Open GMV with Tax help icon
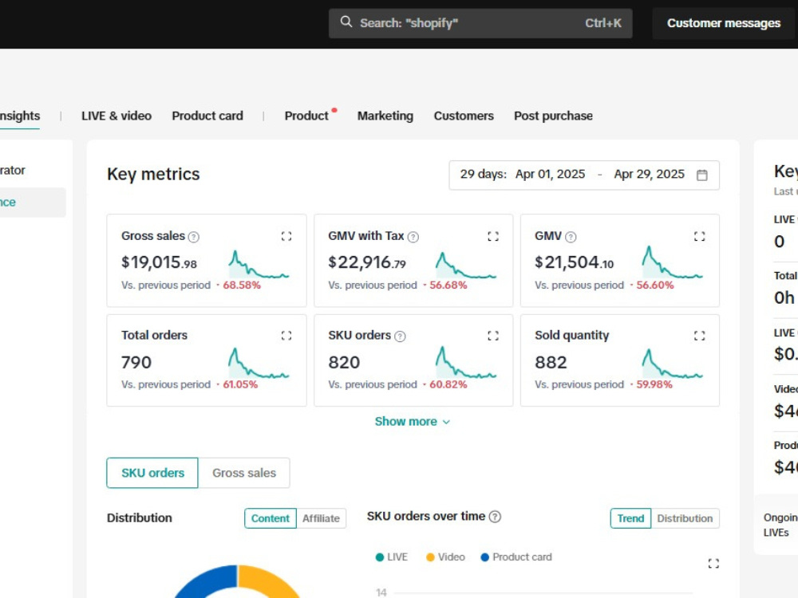 (x=413, y=237)
